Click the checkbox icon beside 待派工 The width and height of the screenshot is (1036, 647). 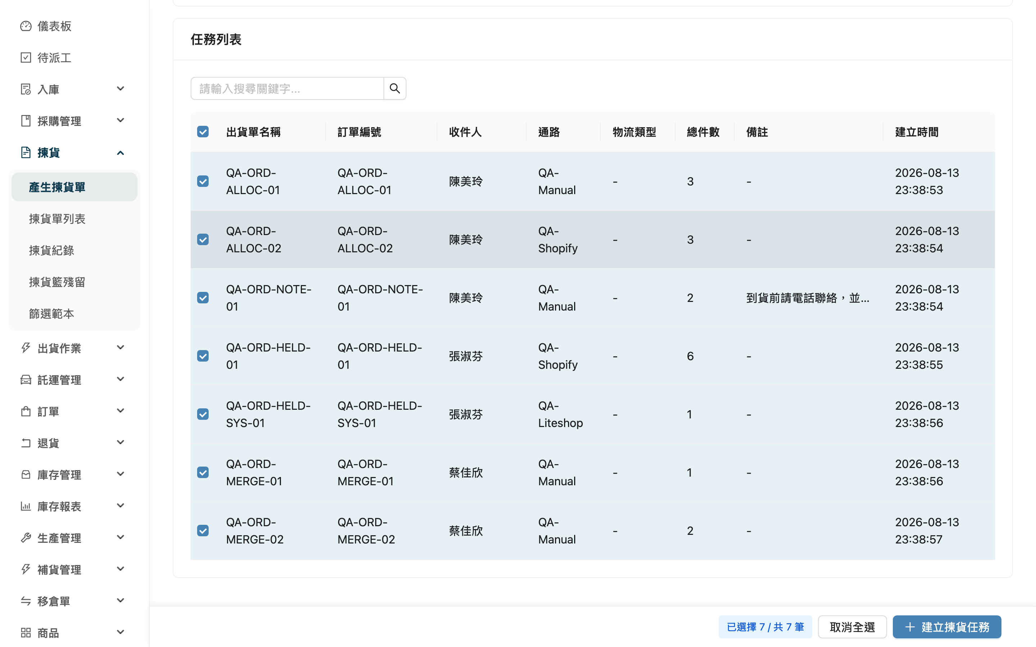tap(26, 58)
